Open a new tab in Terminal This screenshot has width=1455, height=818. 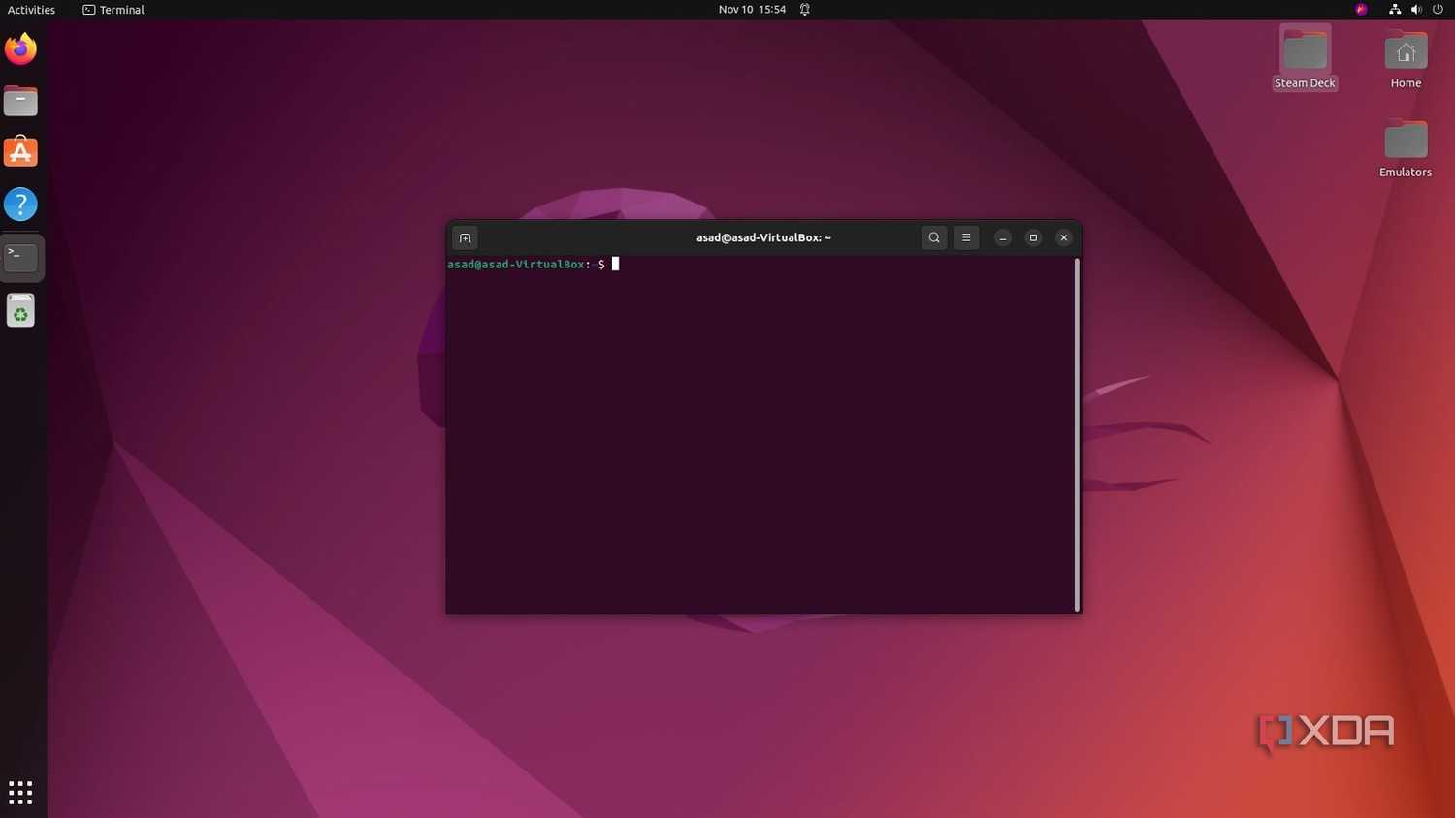[x=465, y=237]
